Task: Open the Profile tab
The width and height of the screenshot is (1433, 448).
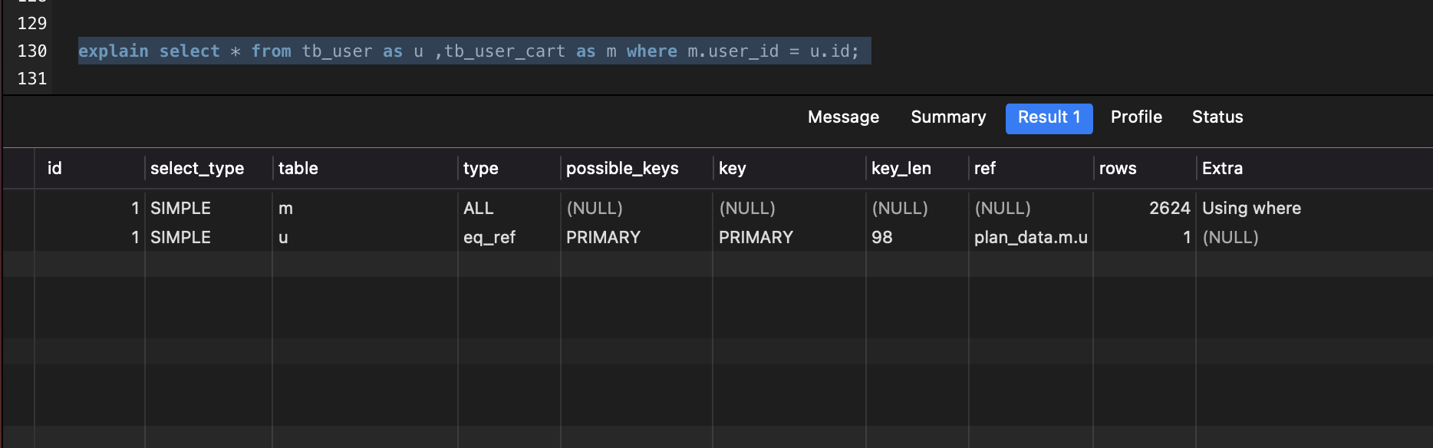Action: [1136, 117]
